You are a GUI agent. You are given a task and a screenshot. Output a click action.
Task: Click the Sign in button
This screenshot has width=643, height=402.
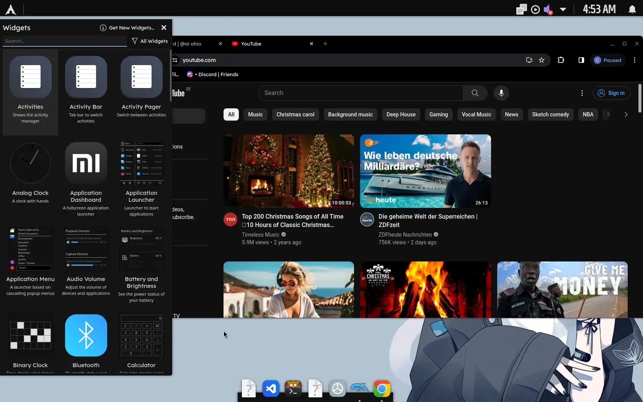pos(612,93)
